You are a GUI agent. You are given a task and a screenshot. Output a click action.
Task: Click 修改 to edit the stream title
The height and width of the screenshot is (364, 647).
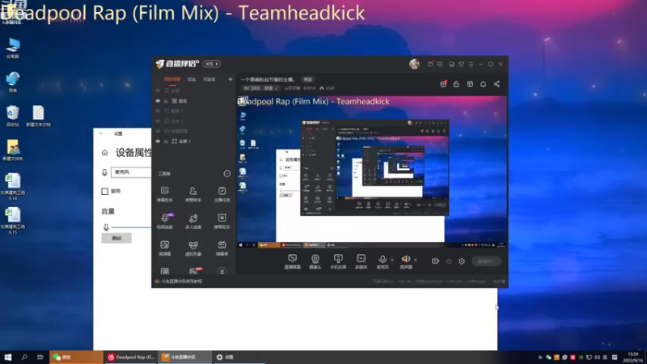pyautogui.click(x=308, y=79)
